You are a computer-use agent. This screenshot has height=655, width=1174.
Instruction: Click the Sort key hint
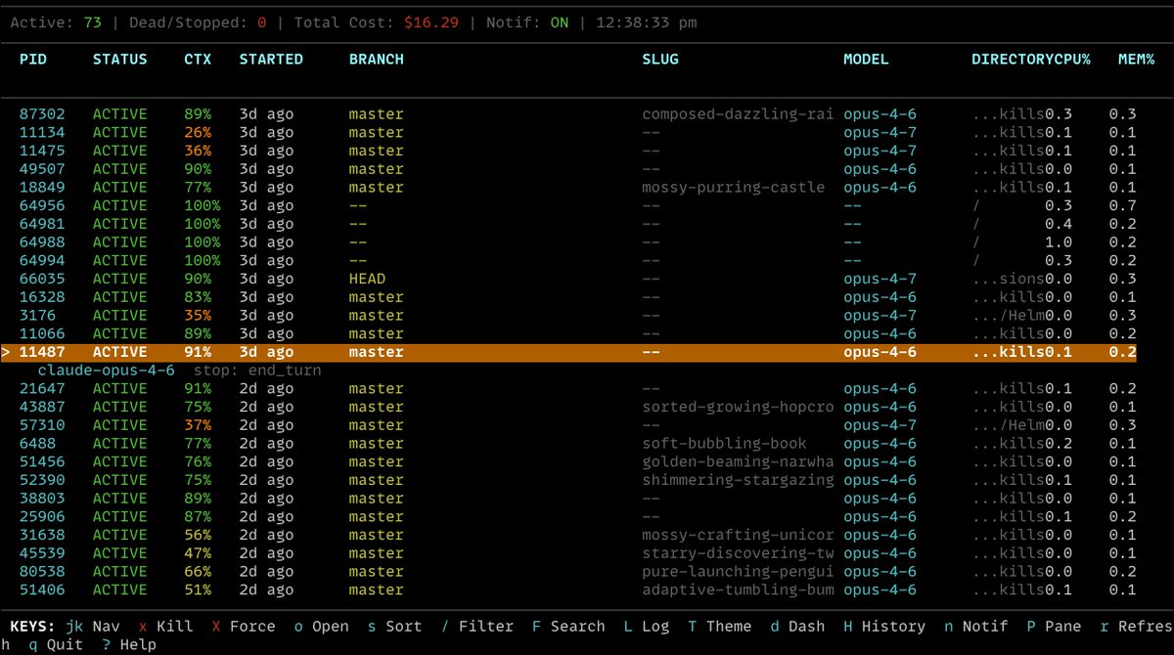coord(395,626)
